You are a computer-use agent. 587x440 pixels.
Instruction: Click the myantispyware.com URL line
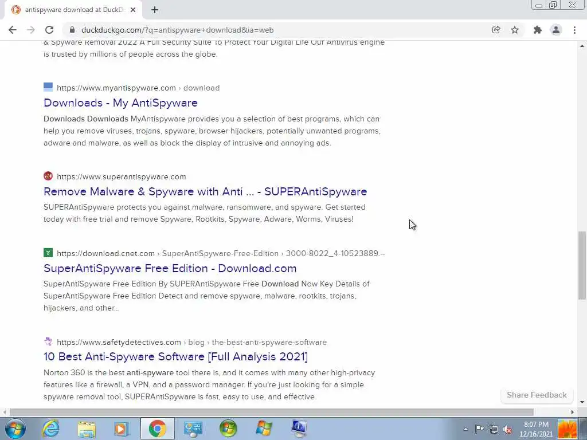(x=138, y=88)
